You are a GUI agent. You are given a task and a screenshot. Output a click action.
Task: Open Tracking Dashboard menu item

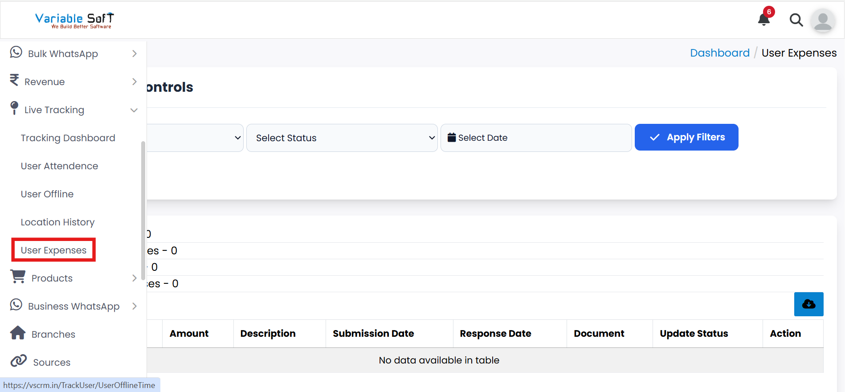click(x=68, y=138)
